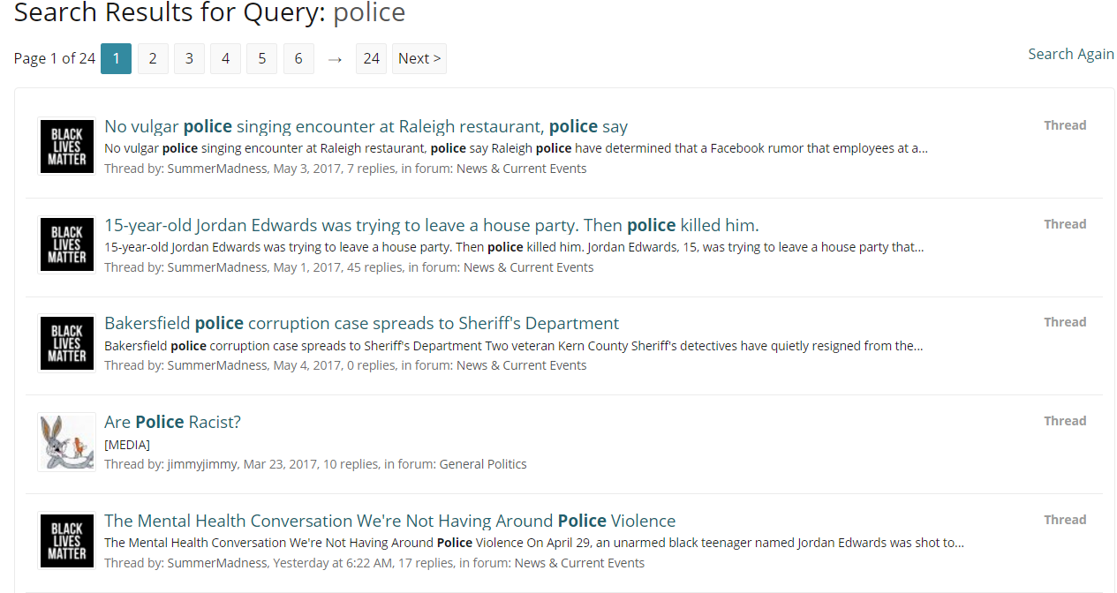Open the Raleigh restaurant police singing thread
Image resolution: width=1117 pixels, height=593 pixels.
click(366, 126)
